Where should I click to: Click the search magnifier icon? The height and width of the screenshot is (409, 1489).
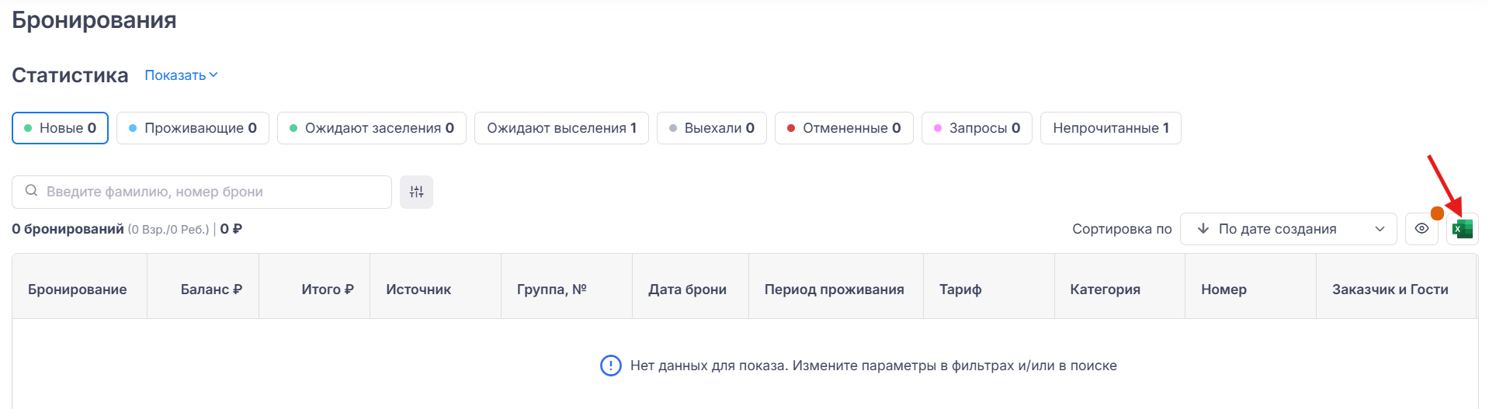tap(31, 191)
